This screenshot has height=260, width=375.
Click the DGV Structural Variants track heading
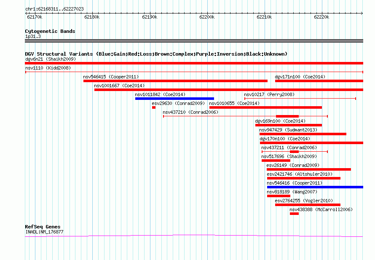[156, 54]
